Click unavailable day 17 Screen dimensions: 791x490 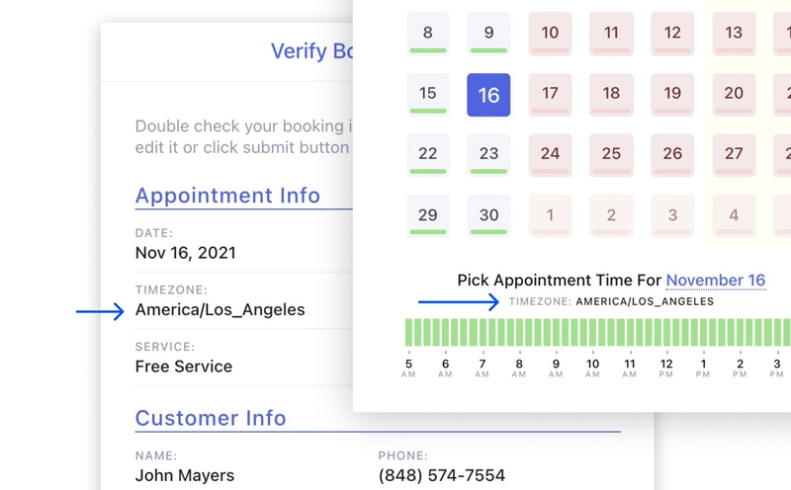tap(550, 95)
